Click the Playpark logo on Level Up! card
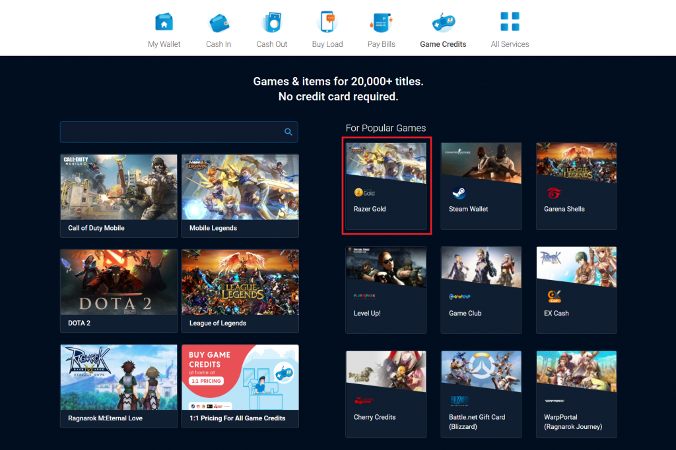Image resolution: width=676 pixels, height=450 pixels. coord(364,296)
